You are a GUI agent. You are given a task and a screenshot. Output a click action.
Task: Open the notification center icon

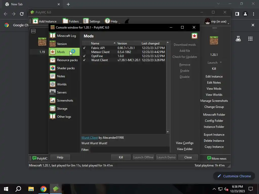coord(251,189)
